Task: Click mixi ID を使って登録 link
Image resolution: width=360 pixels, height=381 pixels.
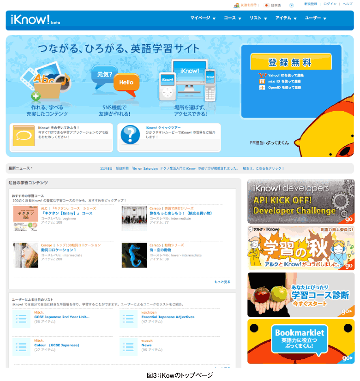Action: click(284, 81)
